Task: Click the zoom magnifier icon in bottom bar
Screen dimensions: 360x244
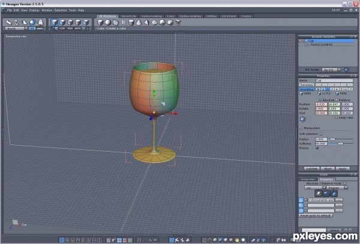Action: coord(150,240)
